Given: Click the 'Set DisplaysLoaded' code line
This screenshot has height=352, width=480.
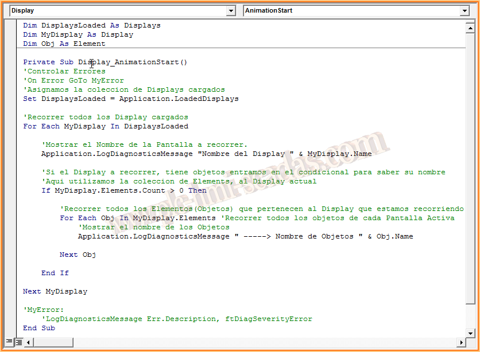Looking at the screenshot, I should click(130, 99).
